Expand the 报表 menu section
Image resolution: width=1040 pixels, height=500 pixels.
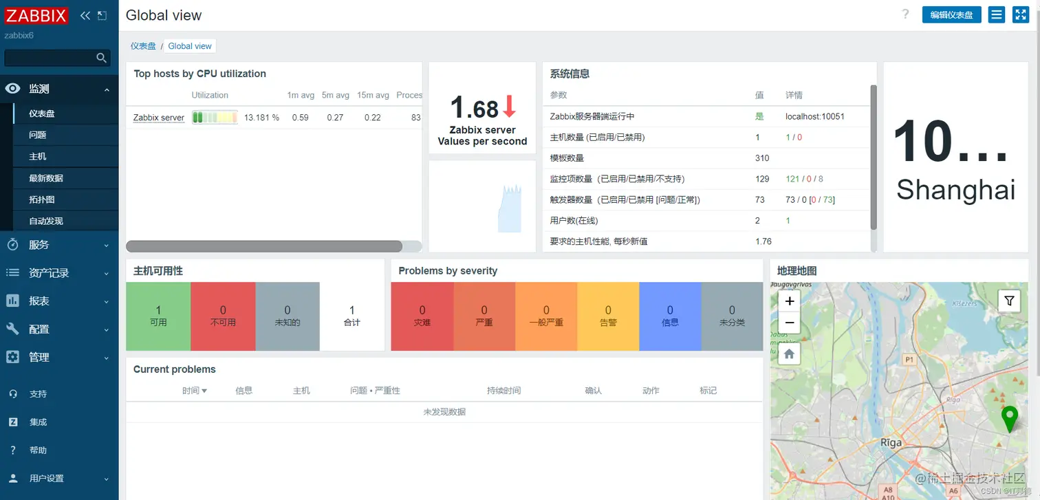pos(107,301)
